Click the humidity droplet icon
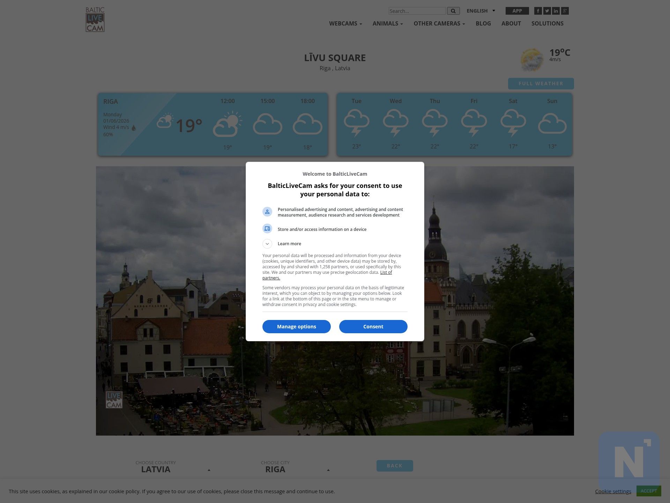 tap(133, 128)
